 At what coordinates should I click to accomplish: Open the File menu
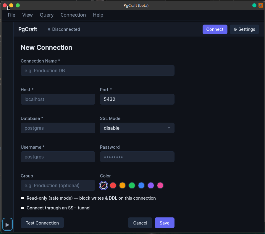pyautogui.click(x=12, y=15)
